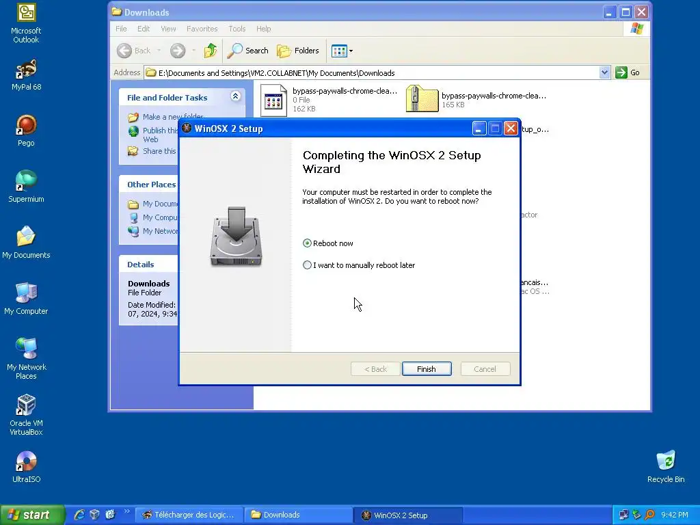Minimize the WinOSX 2 Setup dialog
The height and width of the screenshot is (525, 700).
479,129
